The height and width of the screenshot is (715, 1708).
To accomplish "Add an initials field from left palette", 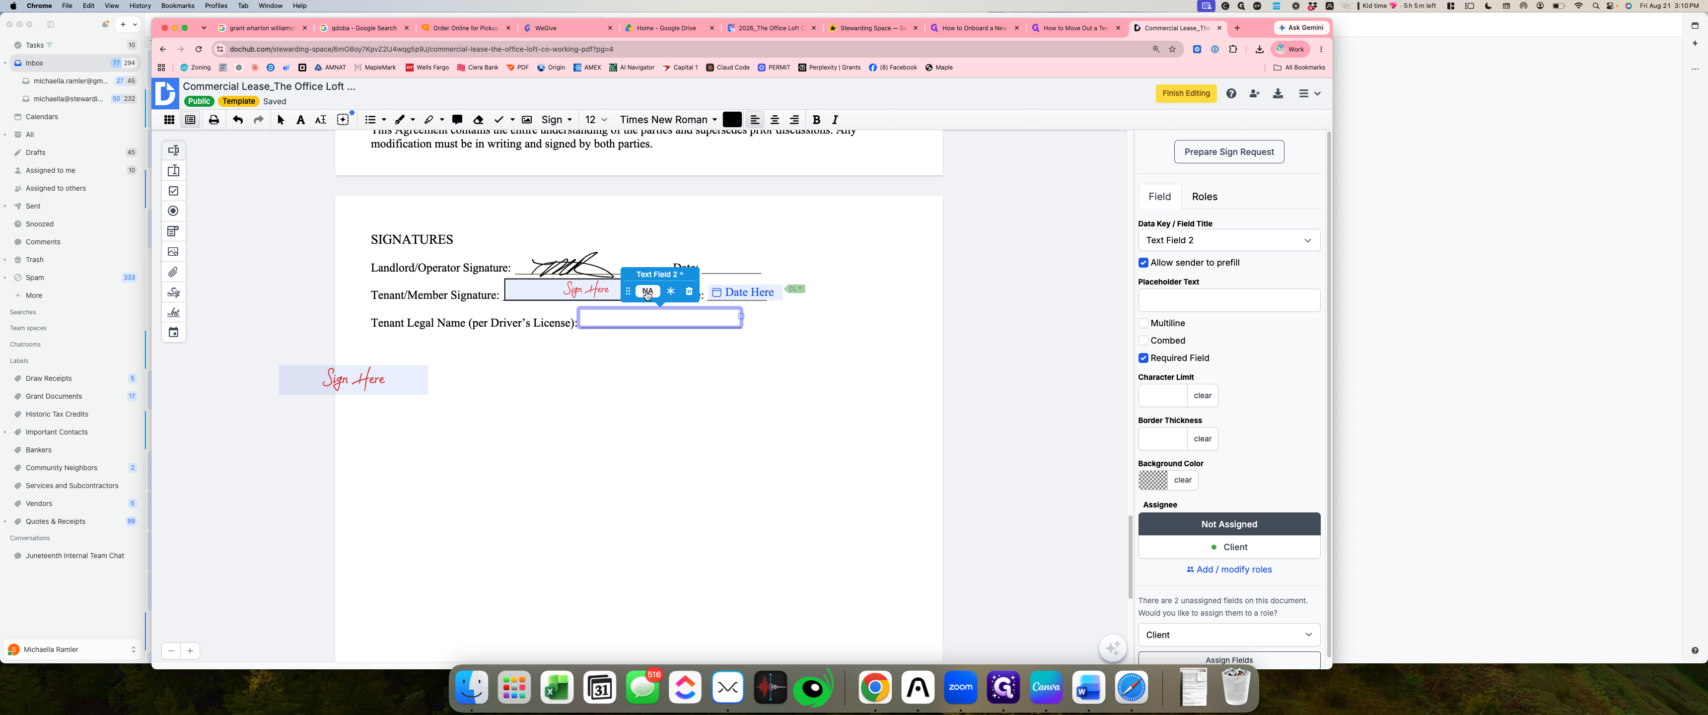I will pyautogui.click(x=173, y=312).
